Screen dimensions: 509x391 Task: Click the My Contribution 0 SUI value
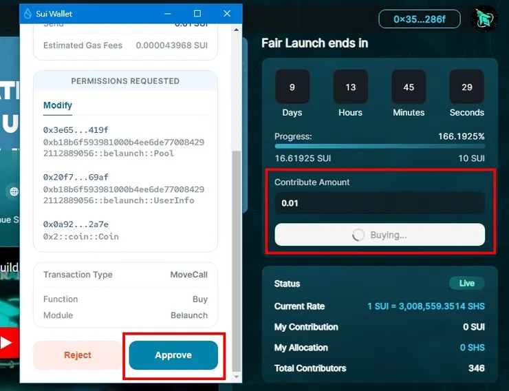[x=474, y=327]
